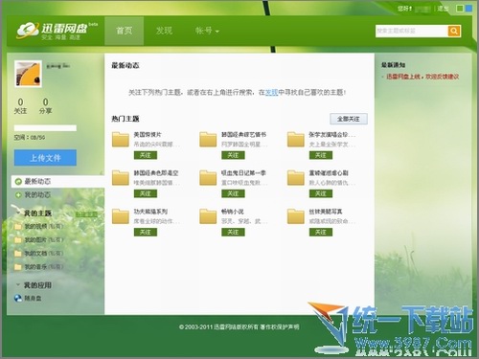
Task: Follow the 美国惊悚片 topic
Action: pos(146,155)
